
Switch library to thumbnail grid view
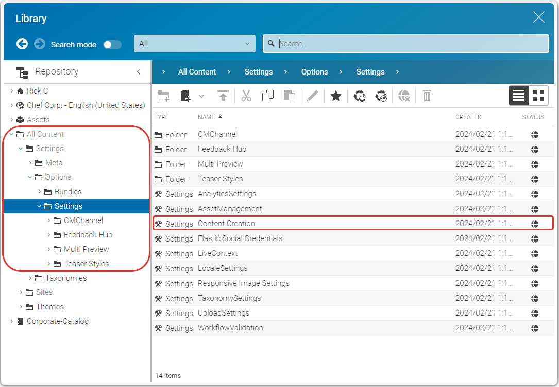539,96
